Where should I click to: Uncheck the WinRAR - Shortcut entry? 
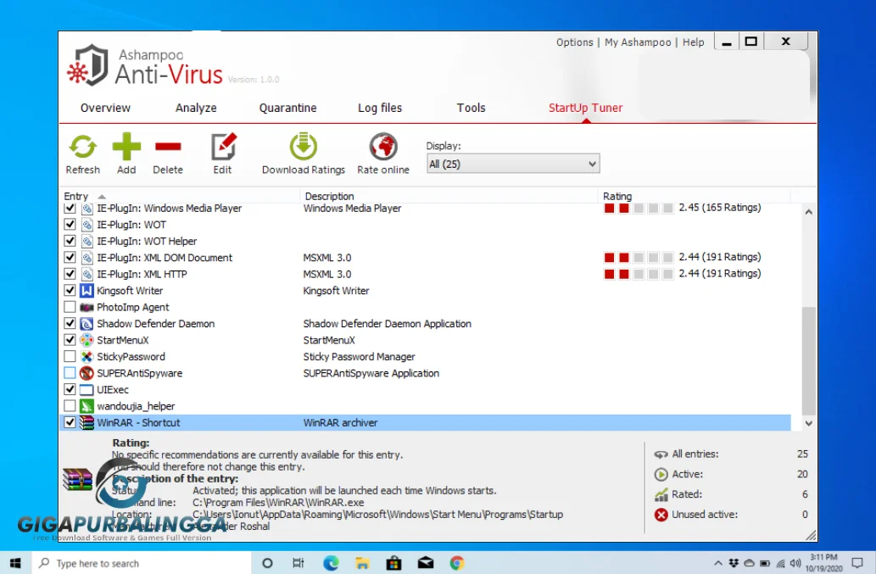[70, 422]
